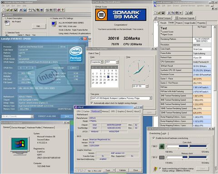Open the Run menu in 3DMark 99 Max
Screen dimensions: 218x174
click(13, 5)
